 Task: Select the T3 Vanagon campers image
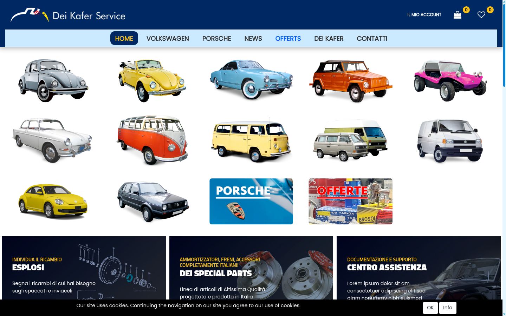point(351,140)
